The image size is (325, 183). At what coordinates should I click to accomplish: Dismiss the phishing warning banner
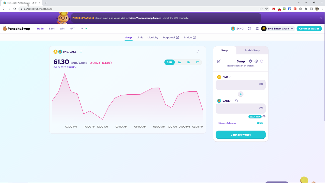point(321,18)
